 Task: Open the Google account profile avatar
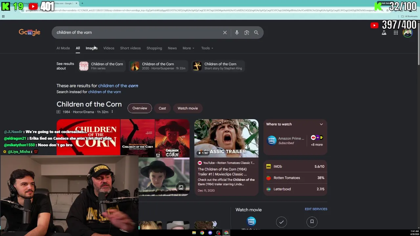[x=408, y=33]
